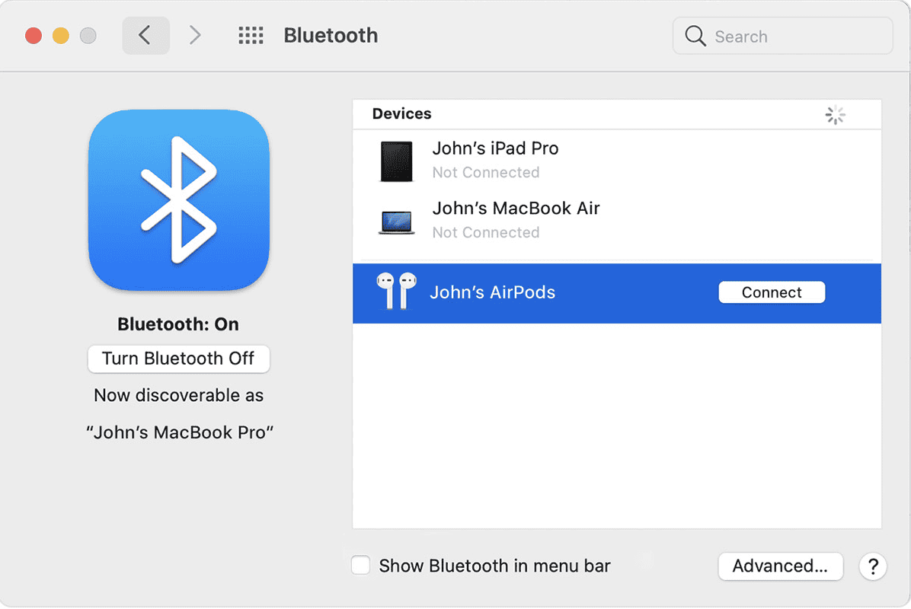
Task: Select John's iPad Pro from device list
Action: pyautogui.click(x=495, y=148)
